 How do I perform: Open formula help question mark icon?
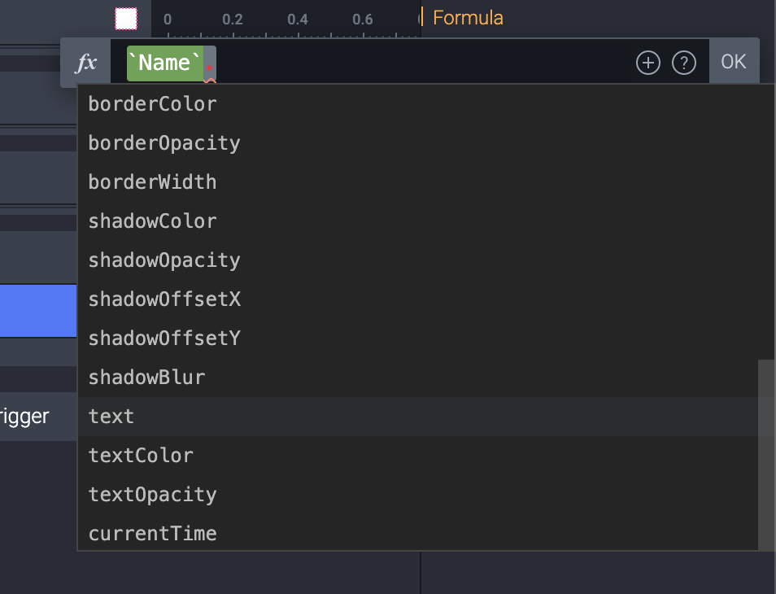[x=684, y=63]
